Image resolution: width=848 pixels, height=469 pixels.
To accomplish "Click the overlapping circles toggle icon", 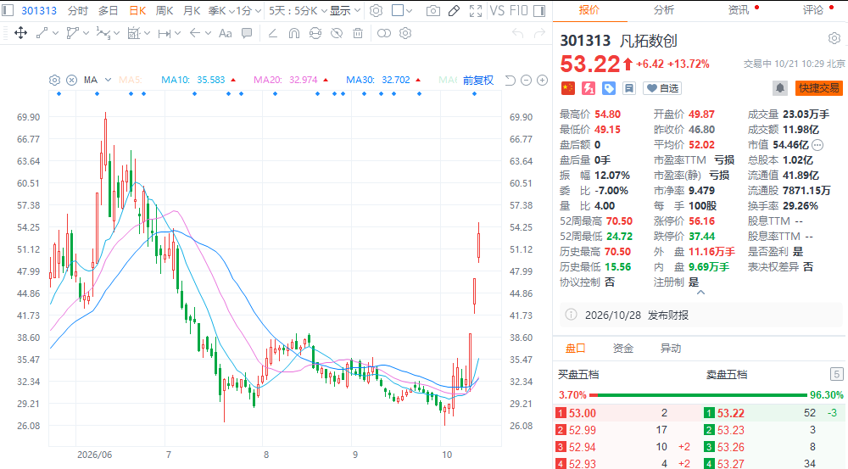I will pyautogui.click(x=383, y=34).
